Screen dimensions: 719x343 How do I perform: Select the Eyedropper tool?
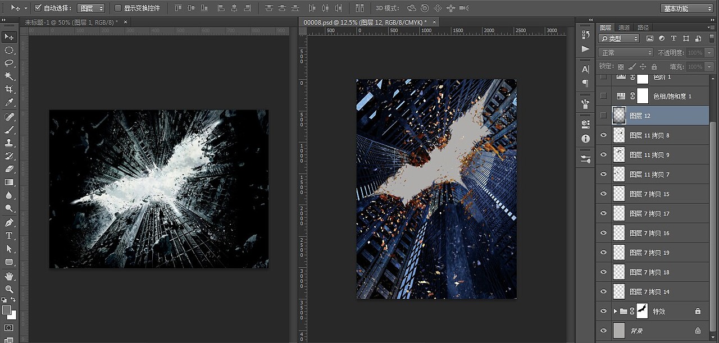[x=9, y=102]
